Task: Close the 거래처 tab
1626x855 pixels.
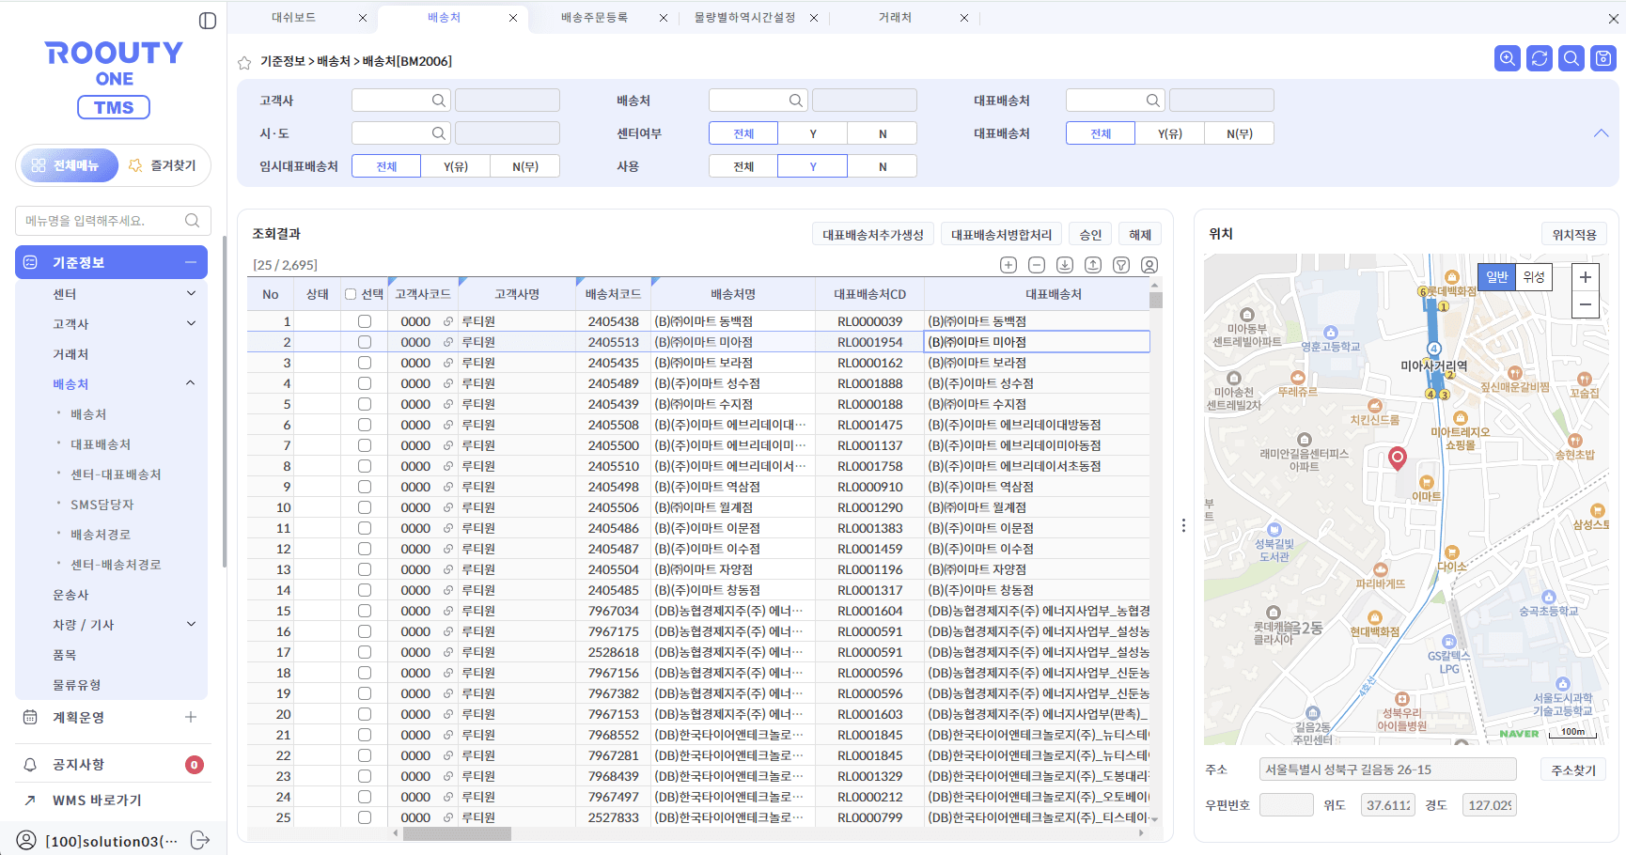Action: [964, 18]
